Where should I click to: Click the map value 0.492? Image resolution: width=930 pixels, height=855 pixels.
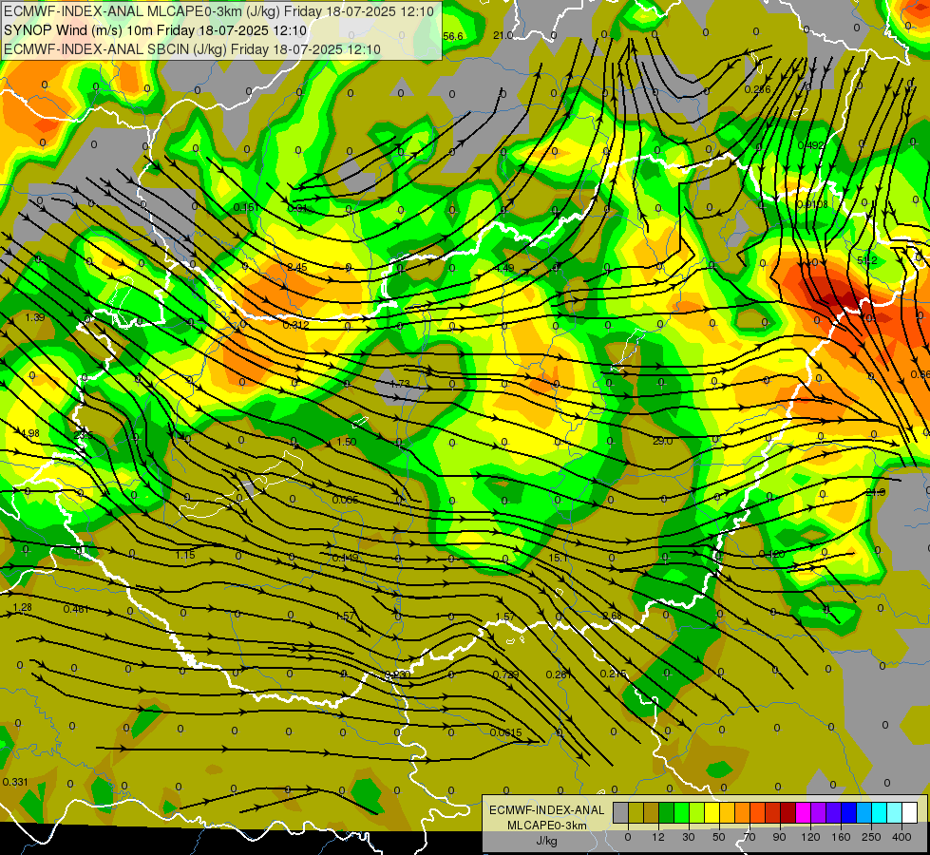[x=811, y=145]
